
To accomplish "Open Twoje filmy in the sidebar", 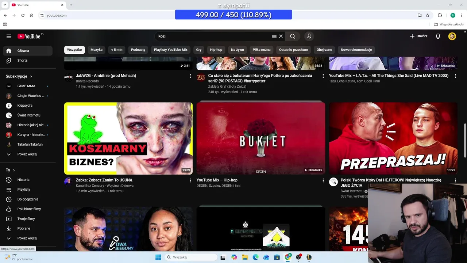I will 28,219.
